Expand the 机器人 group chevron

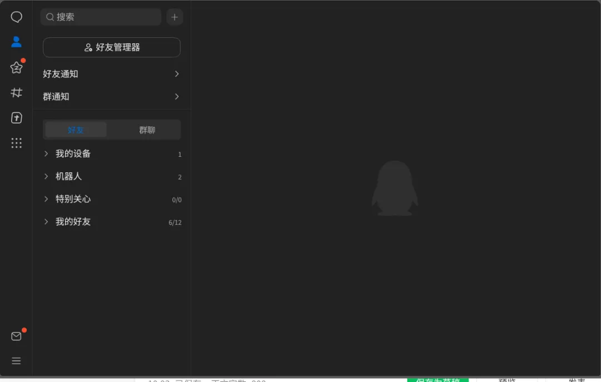click(x=46, y=176)
